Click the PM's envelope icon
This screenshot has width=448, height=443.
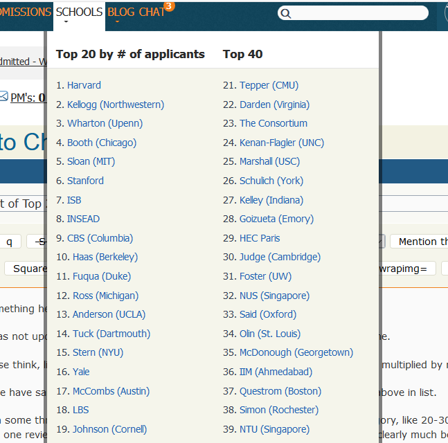[3, 96]
